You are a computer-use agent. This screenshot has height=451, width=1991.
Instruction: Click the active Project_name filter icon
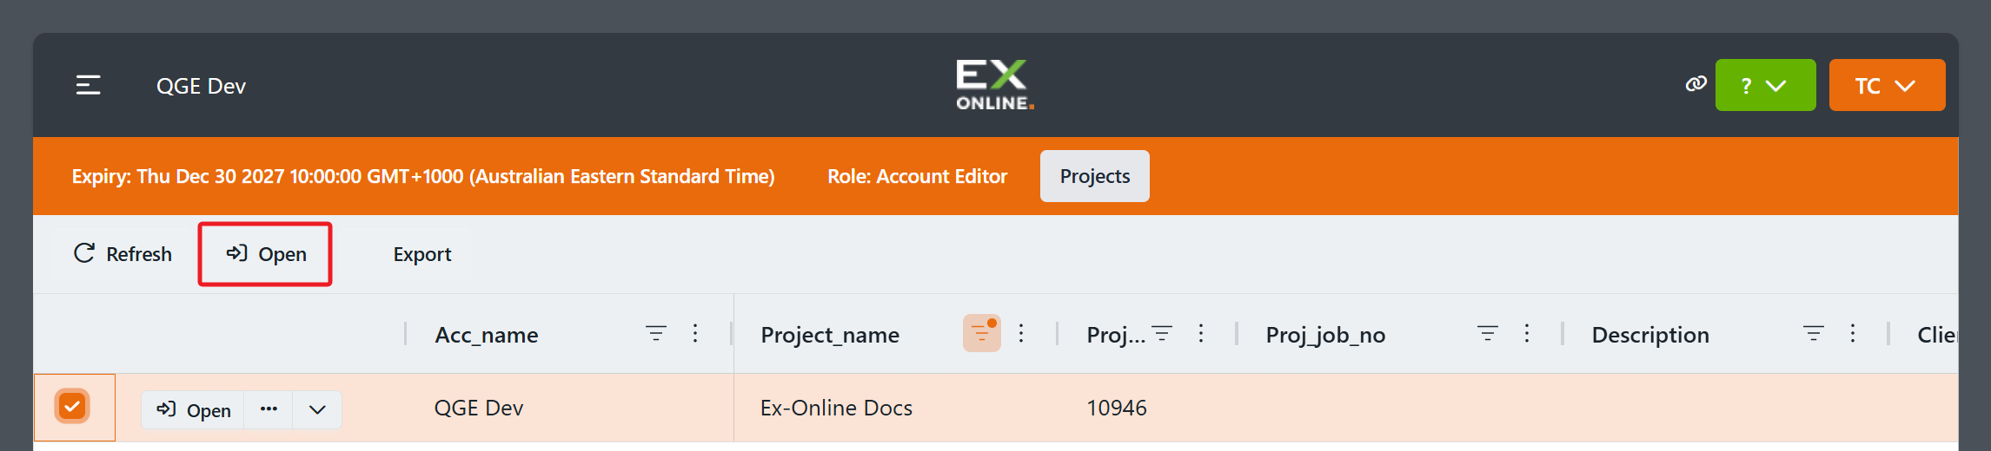(x=981, y=333)
